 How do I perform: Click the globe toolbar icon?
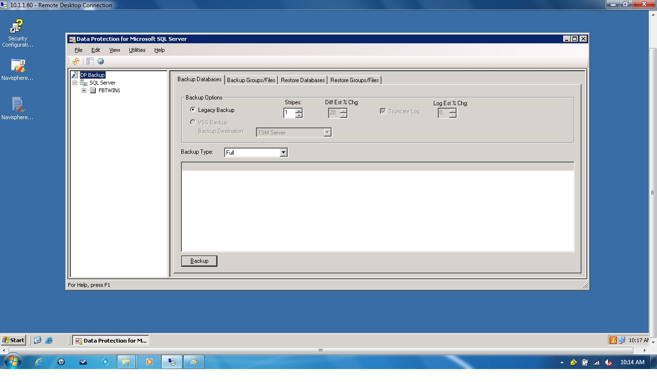tap(101, 61)
